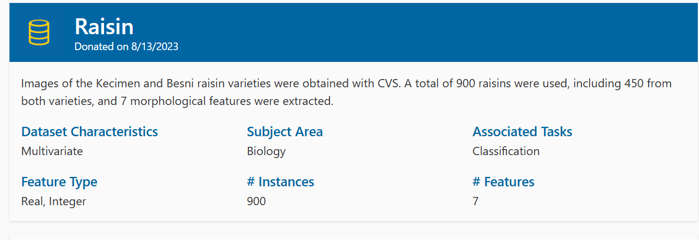Click the Raisin dataset title
Screen dimensions: 699x240
(104, 27)
